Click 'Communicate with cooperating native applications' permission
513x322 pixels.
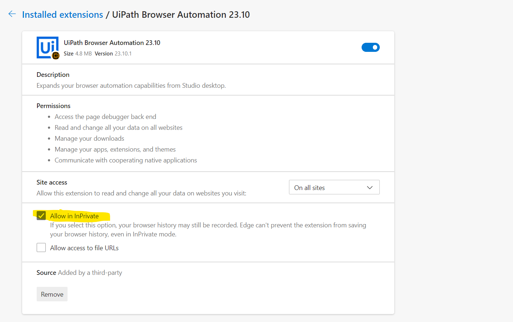[x=126, y=160]
